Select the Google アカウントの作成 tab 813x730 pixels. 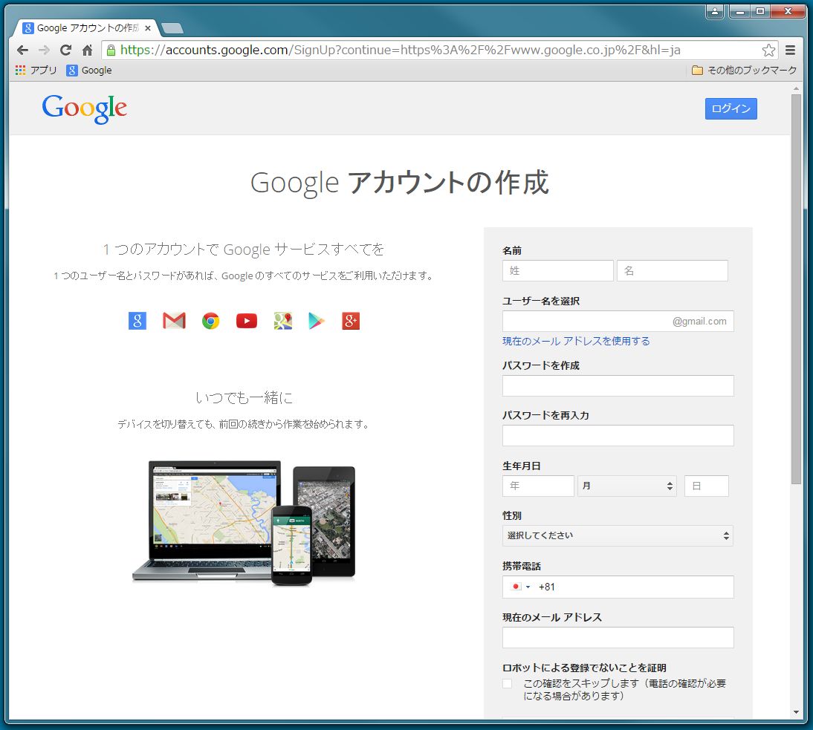pos(85,28)
